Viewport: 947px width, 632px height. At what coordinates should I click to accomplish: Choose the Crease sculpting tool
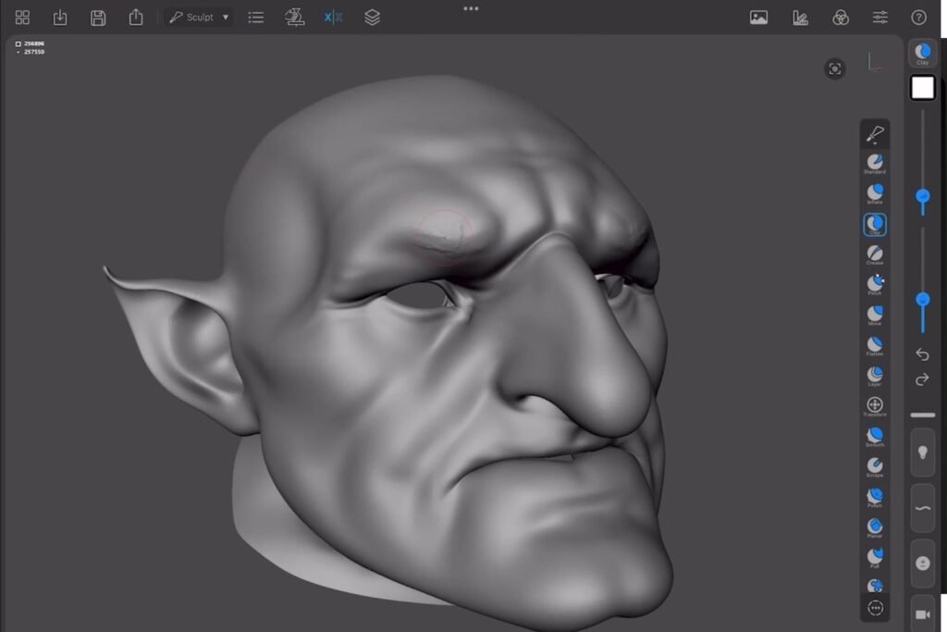coord(874,254)
